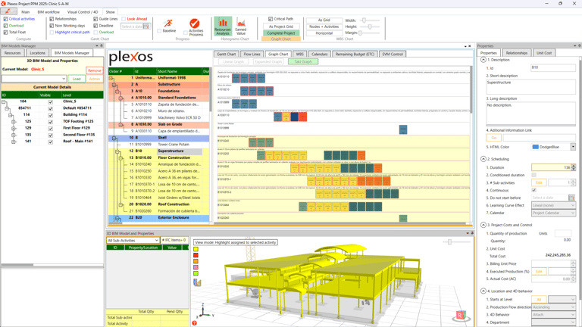The height and width of the screenshot is (327, 582).
Task: Click the As Project Grid button
Action: click(281, 26)
